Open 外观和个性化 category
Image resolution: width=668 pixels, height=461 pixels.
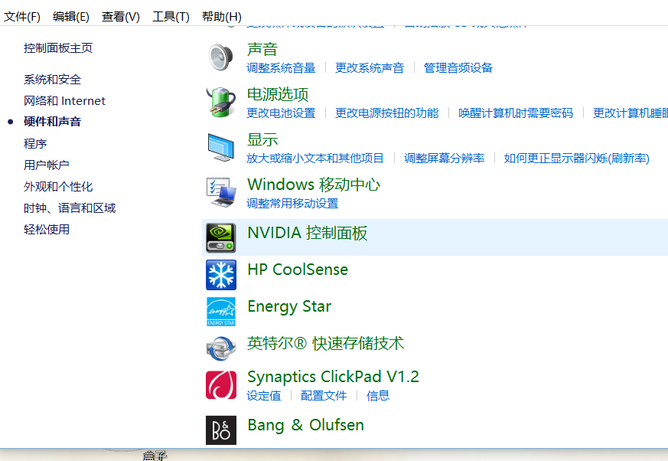pyautogui.click(x=58, y=186)
